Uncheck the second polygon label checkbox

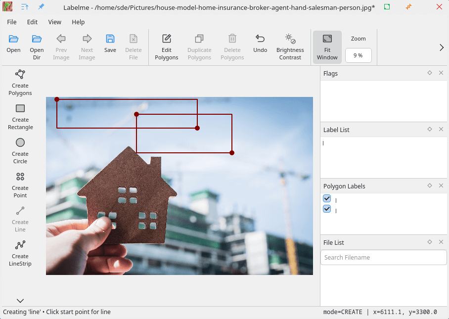(327, 209)
